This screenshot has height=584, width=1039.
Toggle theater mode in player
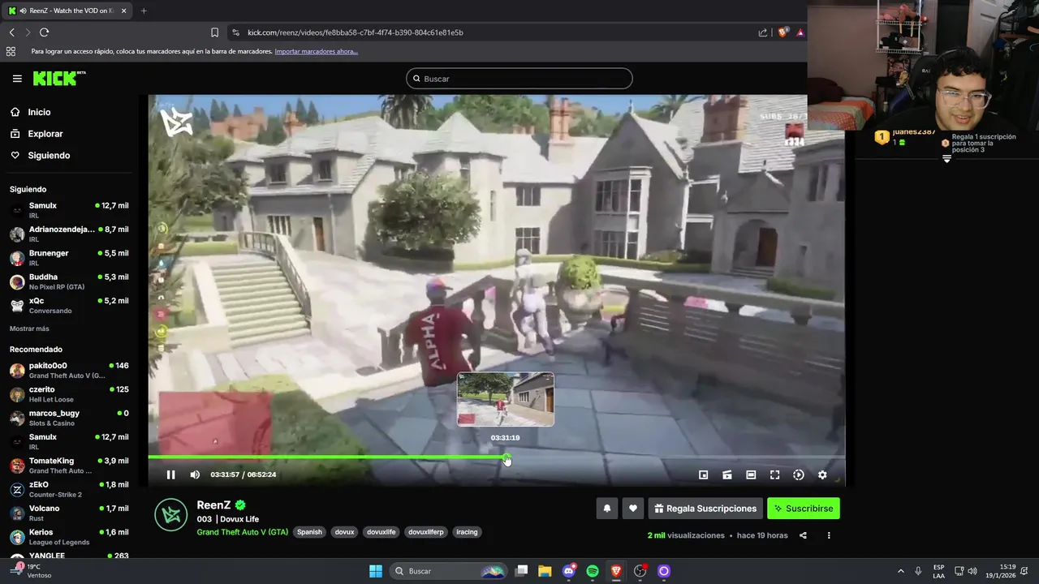coord(751,474)
